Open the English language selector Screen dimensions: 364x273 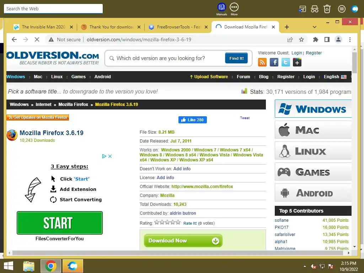click(335, 77)
